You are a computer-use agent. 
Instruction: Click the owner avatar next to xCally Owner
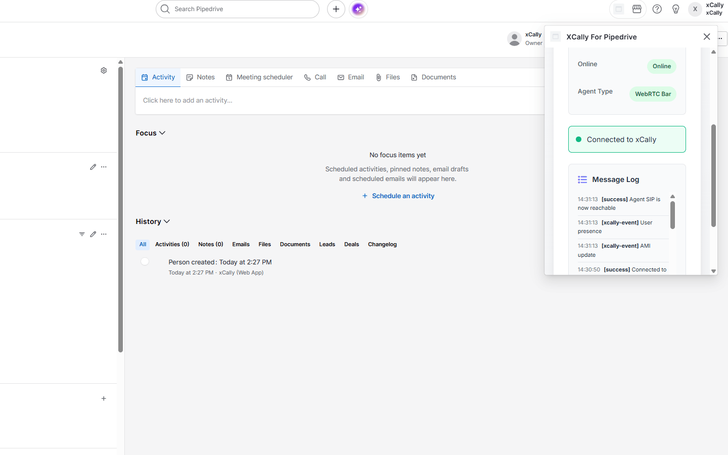click(x=514, y=39)
